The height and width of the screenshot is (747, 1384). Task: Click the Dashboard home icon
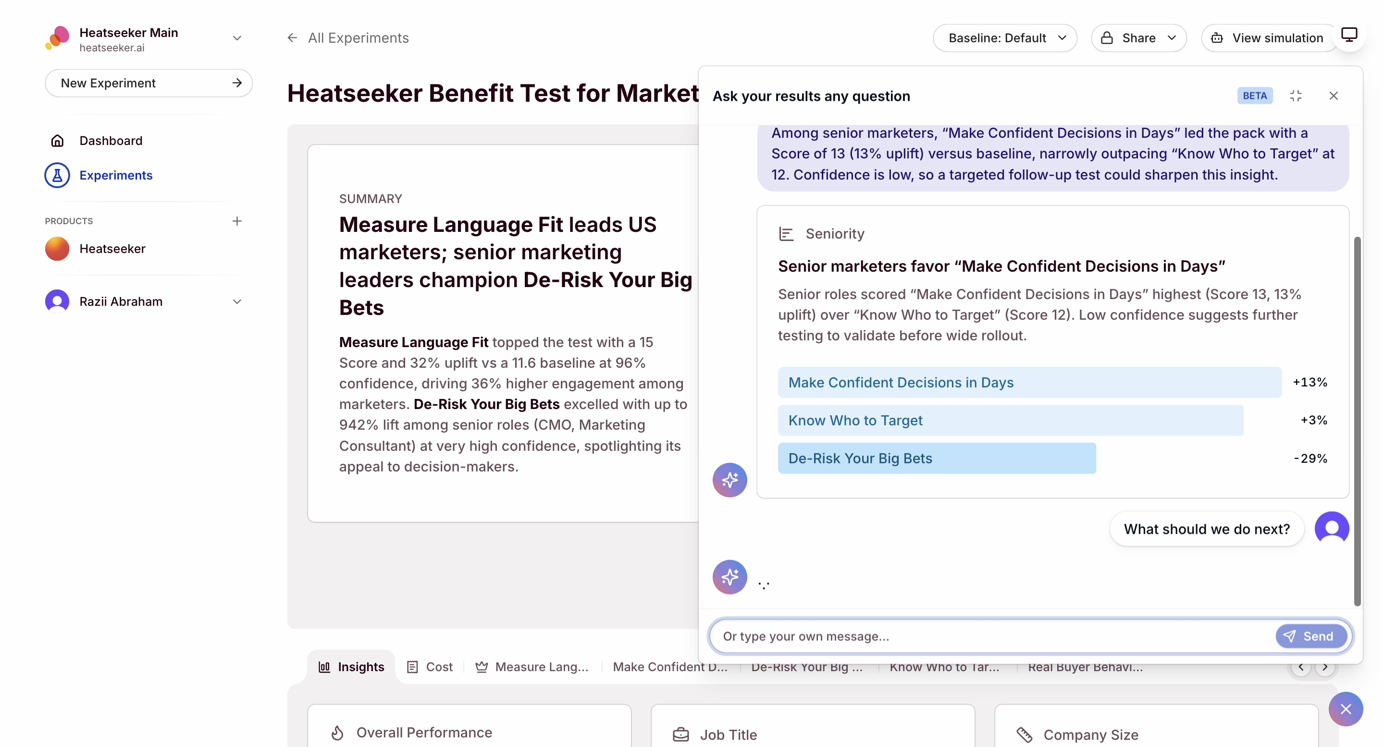58,141
